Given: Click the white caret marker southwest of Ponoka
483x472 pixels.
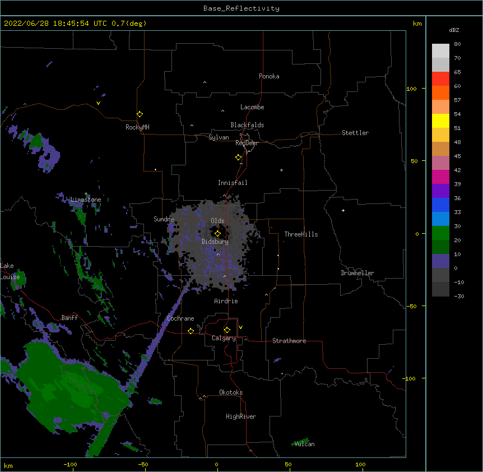Looking at the screenshot, I should coord(205,82).
